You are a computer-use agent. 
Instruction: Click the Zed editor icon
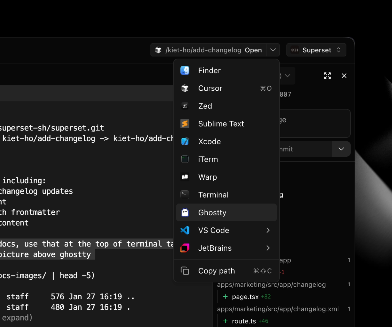pos(185,106)
